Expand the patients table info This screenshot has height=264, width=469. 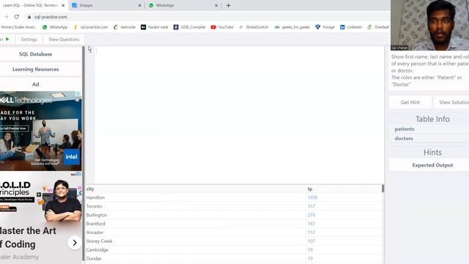pos(405,129)
